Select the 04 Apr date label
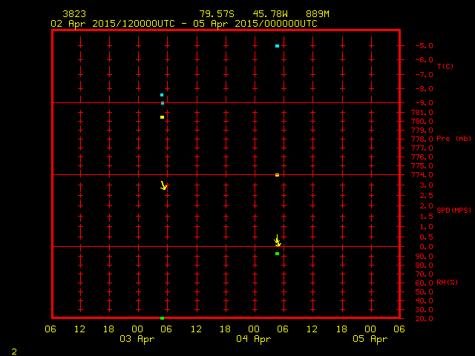This screenshot has height=356, width=475. [253, 339]
